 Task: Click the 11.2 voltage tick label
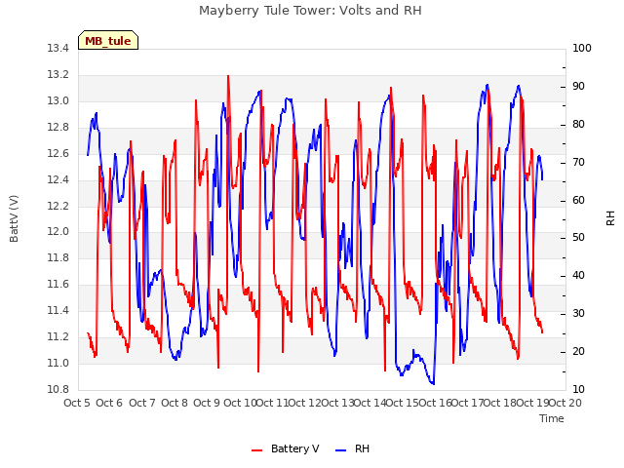(58, 336)
